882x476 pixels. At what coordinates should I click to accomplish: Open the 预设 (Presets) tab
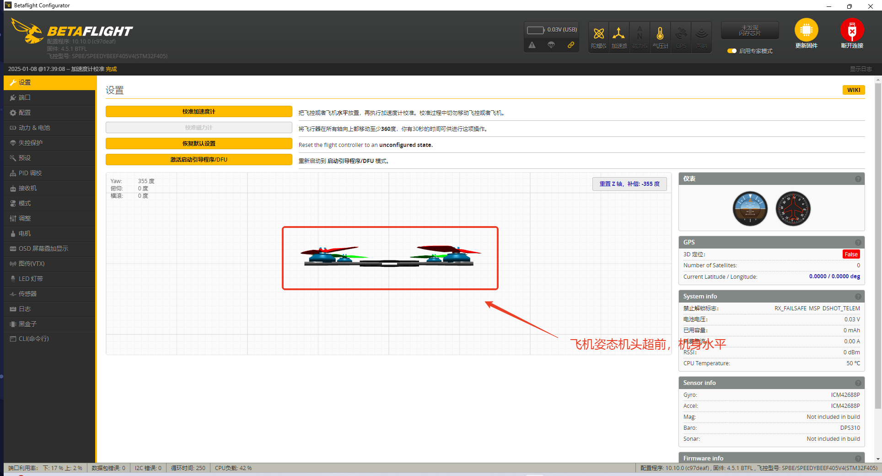(49, 158)
